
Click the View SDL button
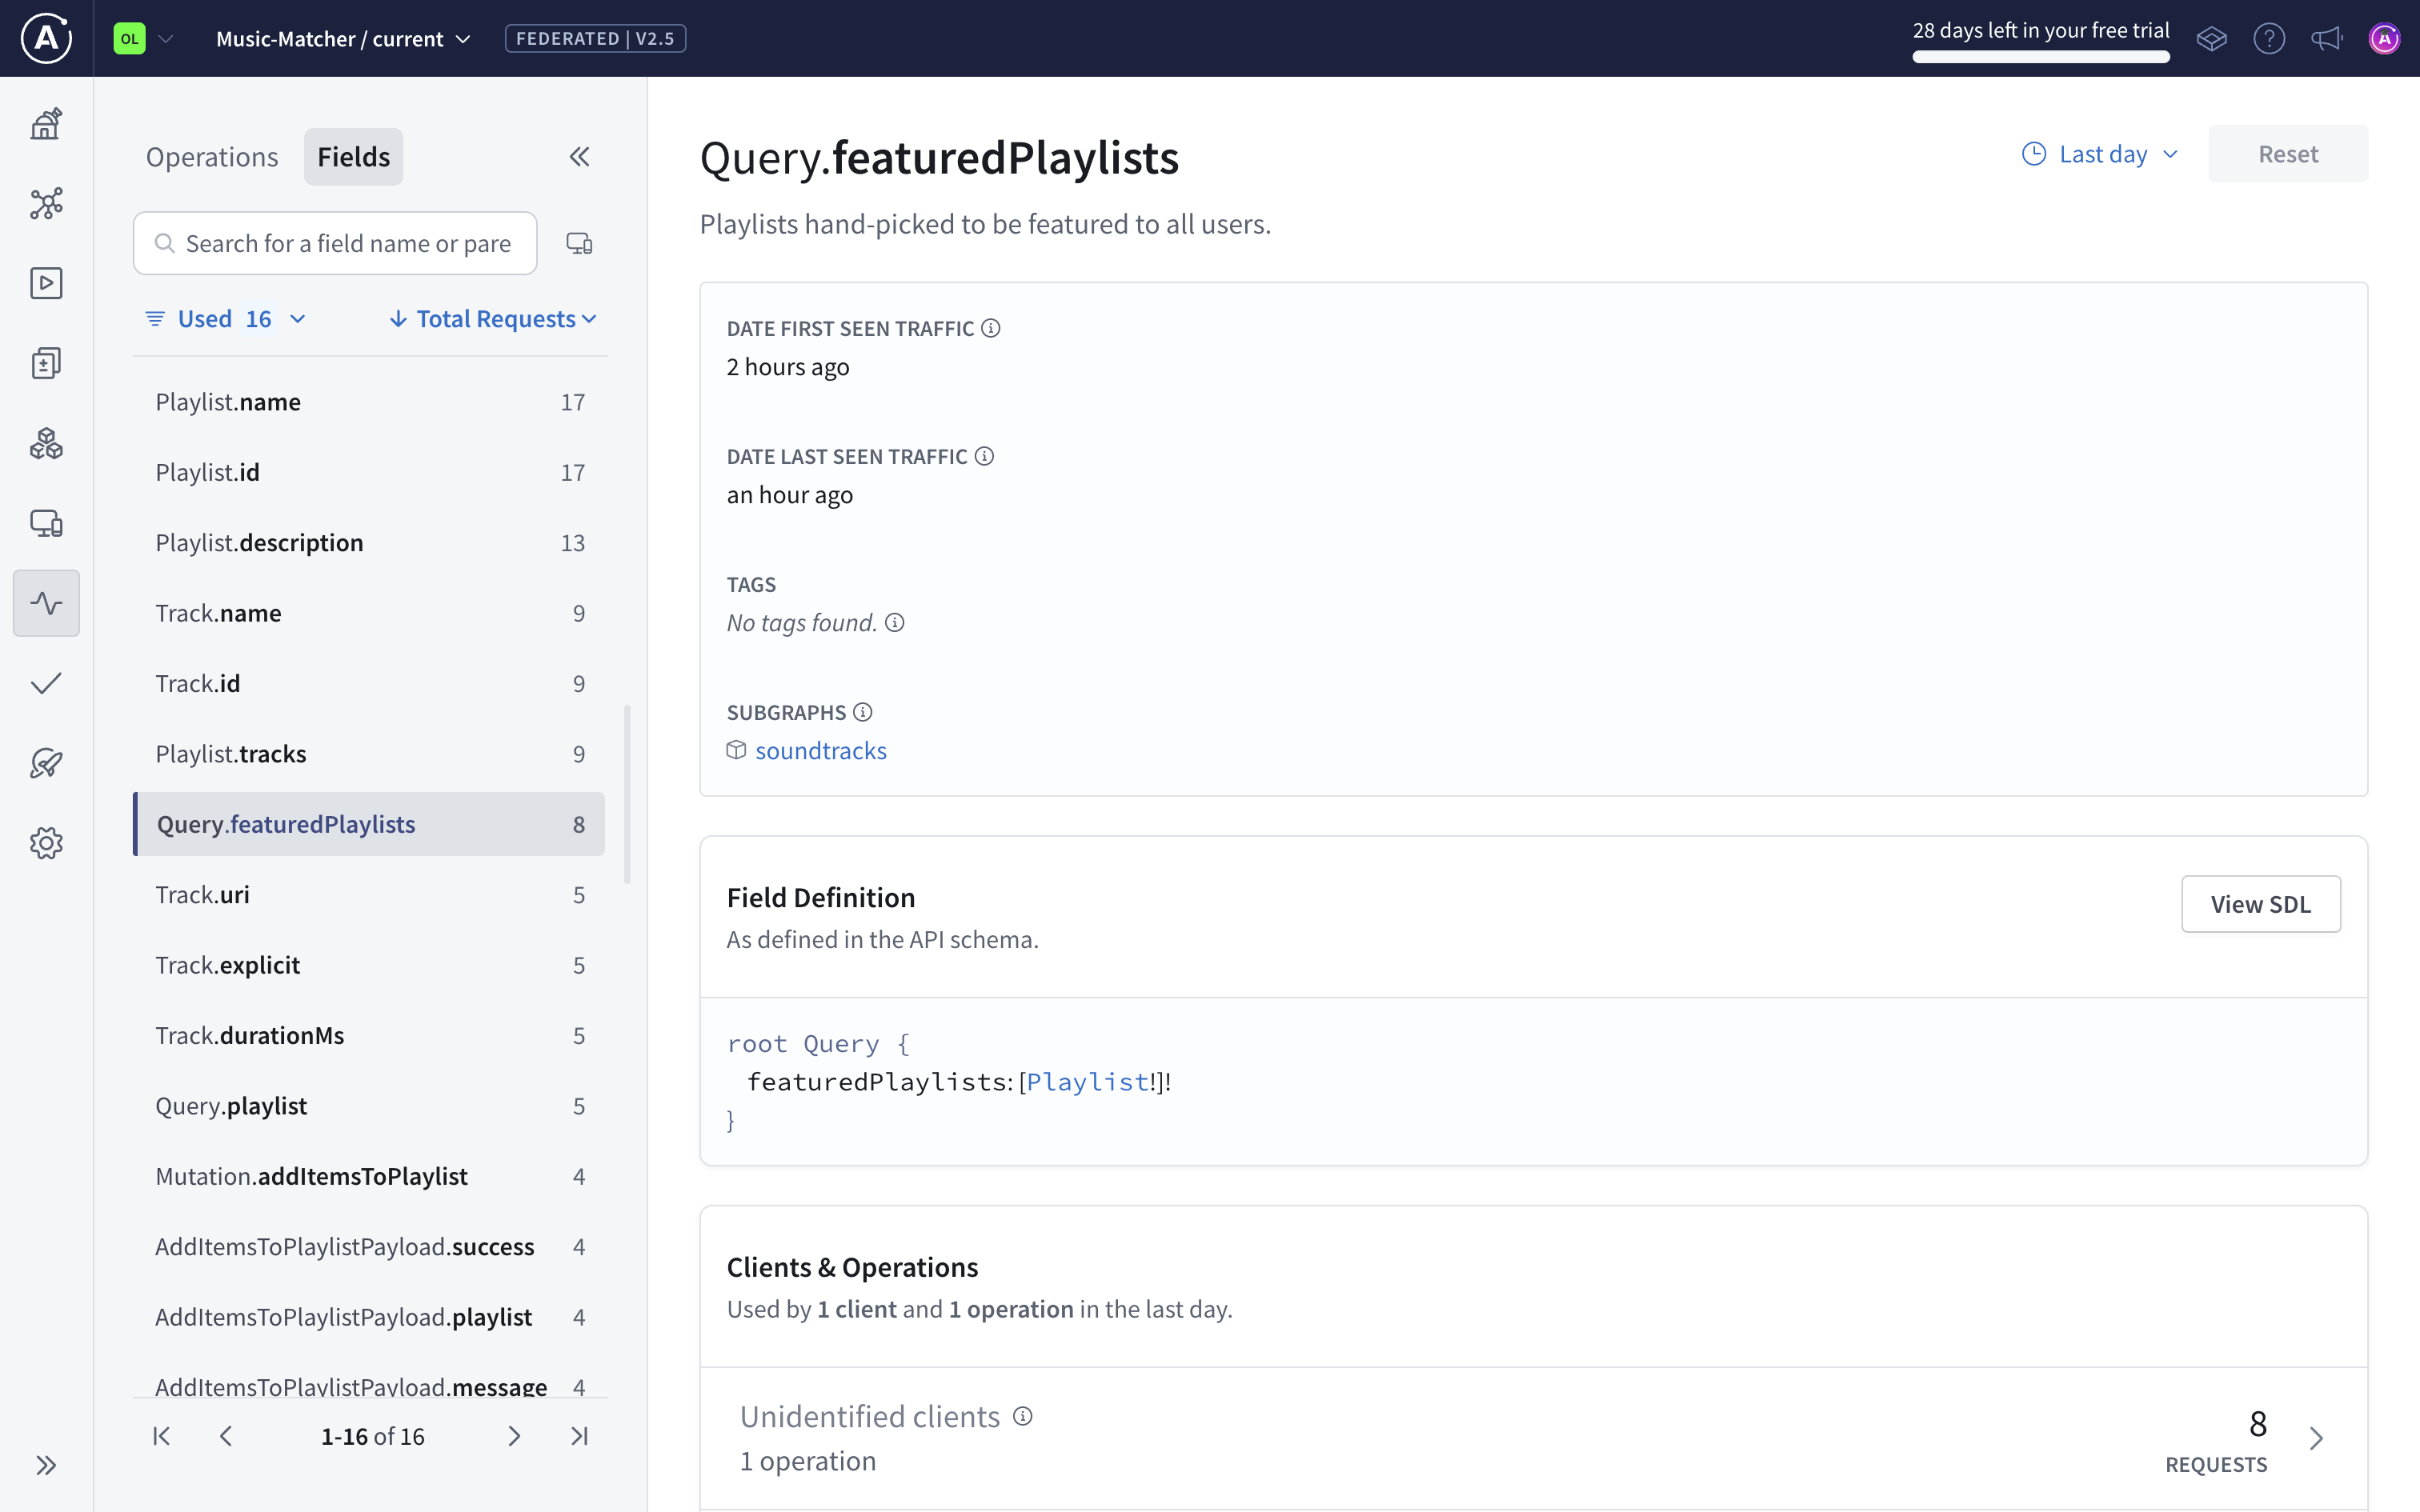click(2260, 903)
